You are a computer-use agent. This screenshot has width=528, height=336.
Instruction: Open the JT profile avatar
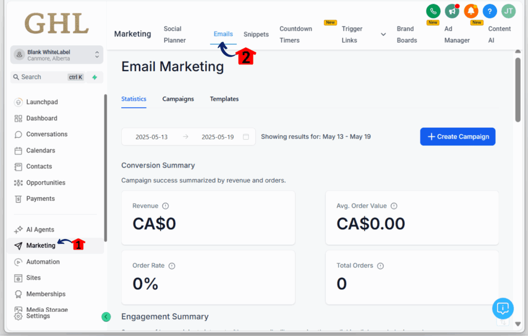tap(508, 11)
